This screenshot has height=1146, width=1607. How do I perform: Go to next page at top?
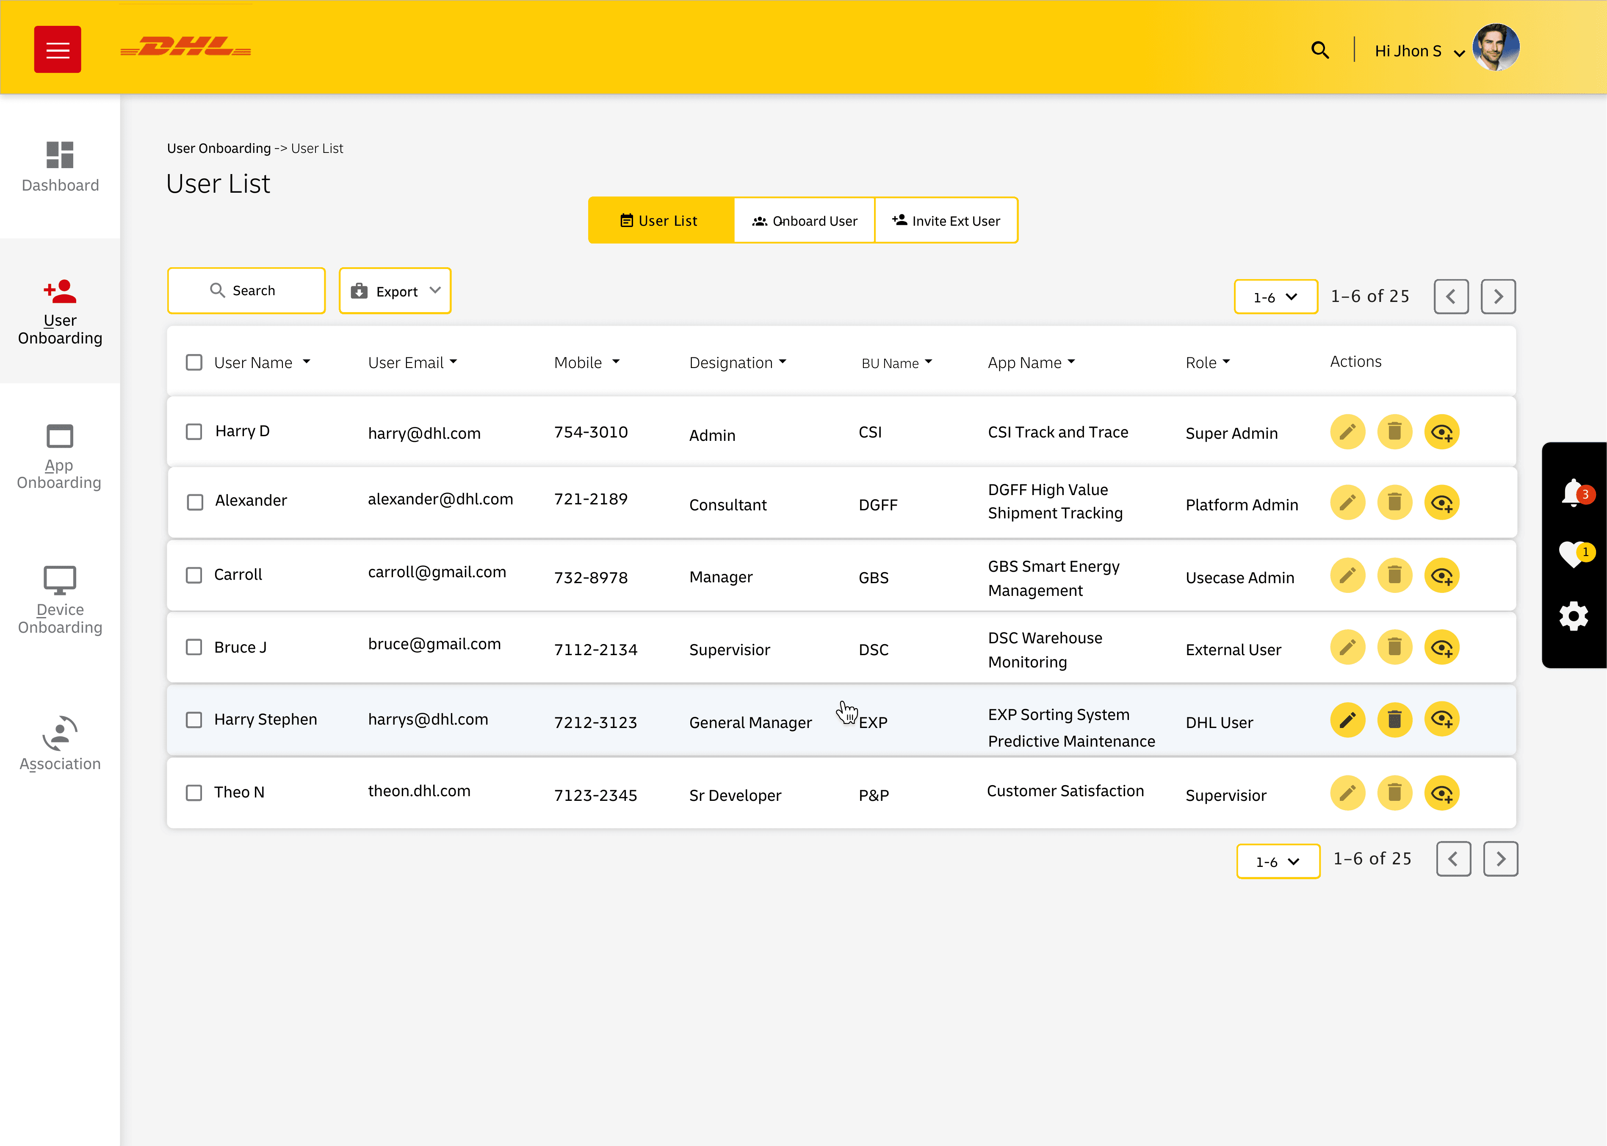click(1498, 296)
